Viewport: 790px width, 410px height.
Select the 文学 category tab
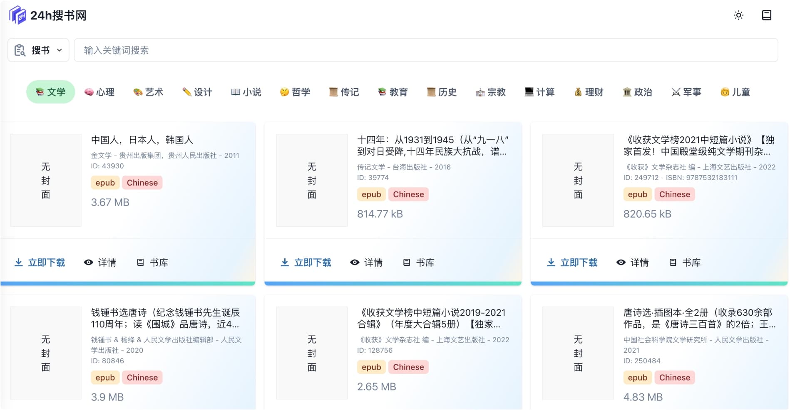[50, 92]
